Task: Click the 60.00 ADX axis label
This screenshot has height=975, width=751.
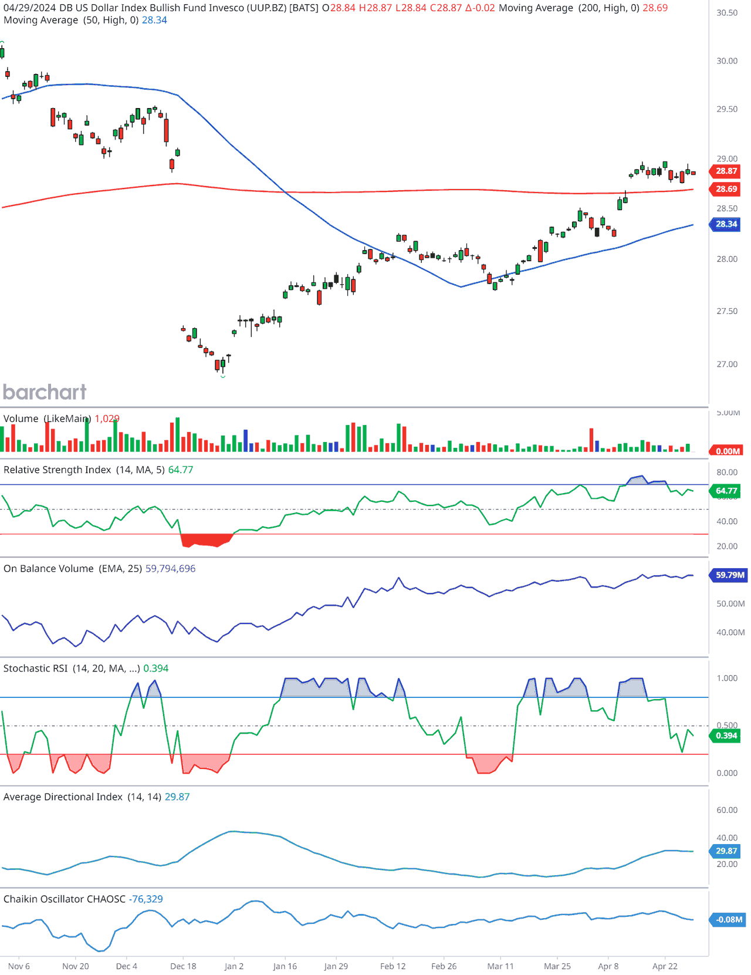Action: coord(727,810)
